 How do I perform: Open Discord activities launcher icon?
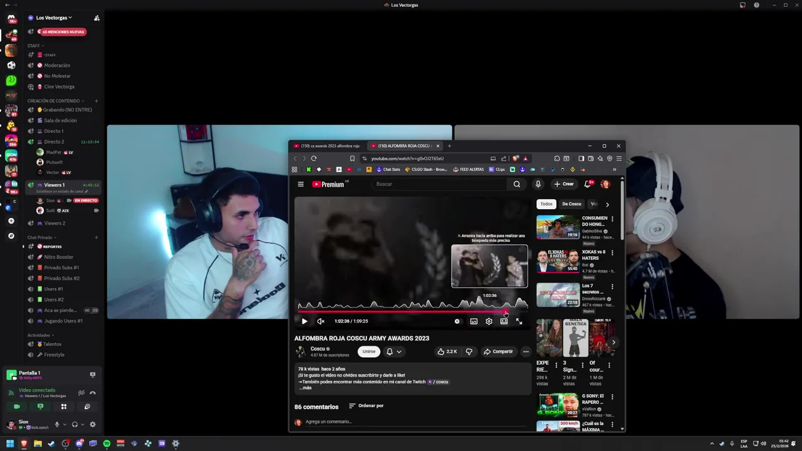pos(63,407)
